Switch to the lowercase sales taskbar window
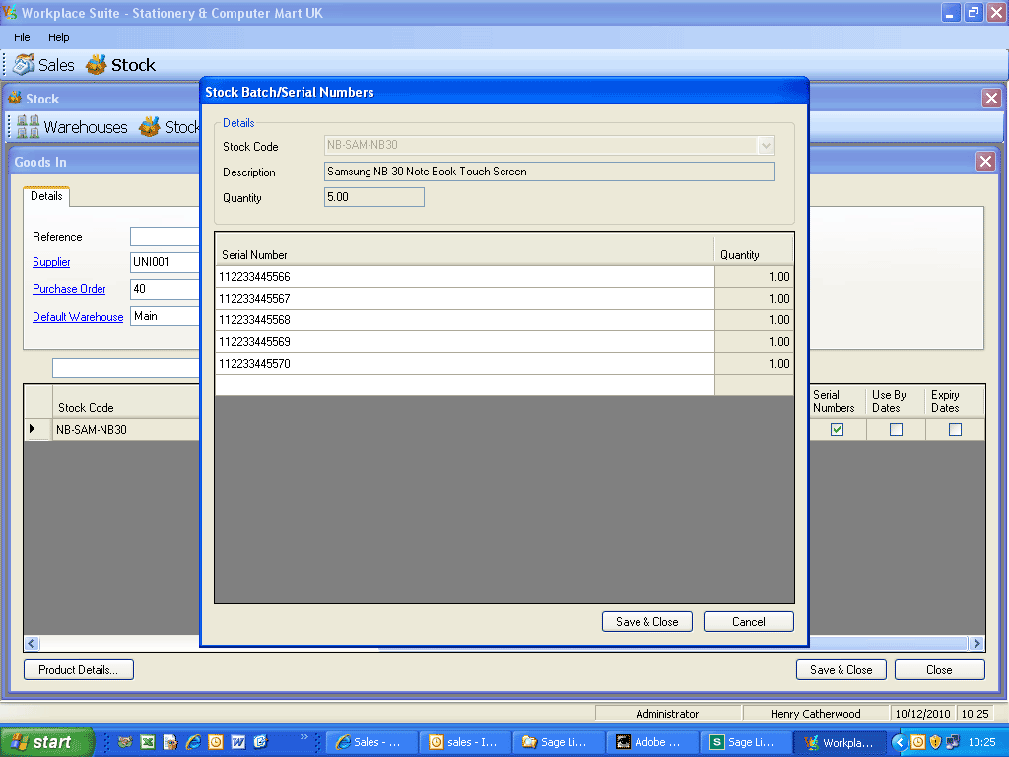1009x757 pixels. (466, 742)
